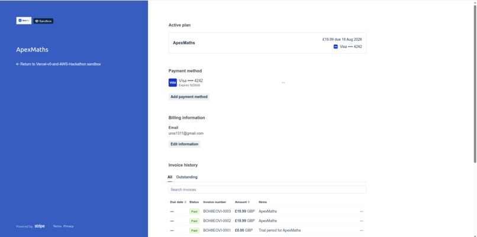The width and height of the screenshot is (477, 237).
Task: Click Edit information button
Action: (x=185, y=144)
